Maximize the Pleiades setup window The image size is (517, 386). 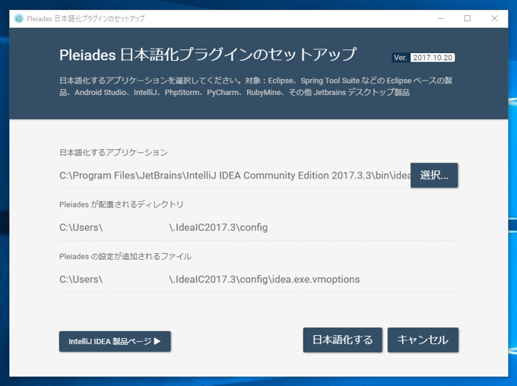(x=468, y=18)
